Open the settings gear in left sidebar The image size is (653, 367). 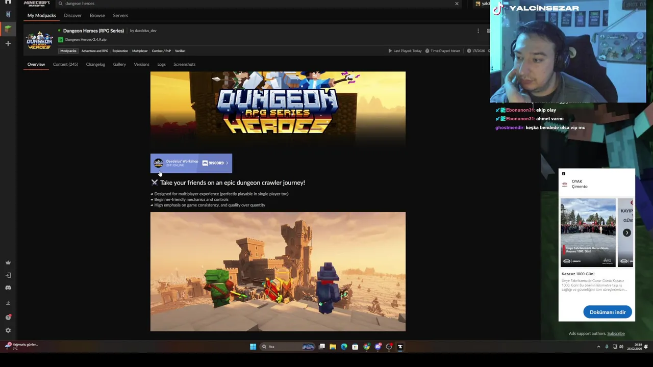click(x=8, y=330)
